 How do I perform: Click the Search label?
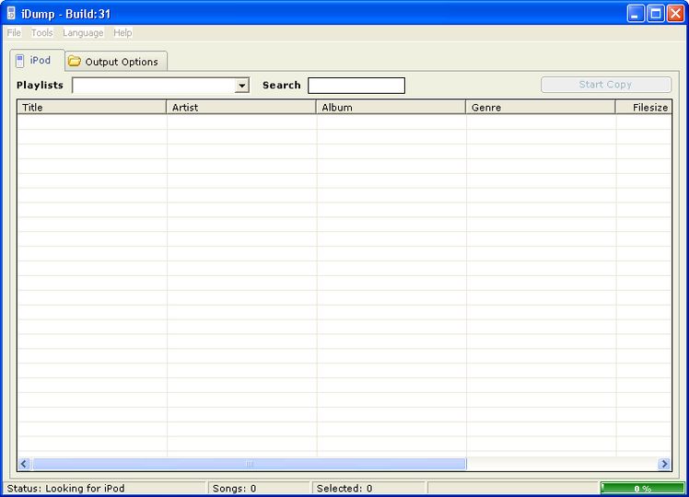(x=282, y=86)
